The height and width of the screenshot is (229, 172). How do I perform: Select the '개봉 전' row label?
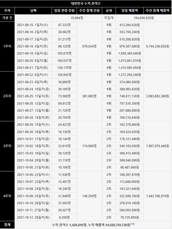7,18
